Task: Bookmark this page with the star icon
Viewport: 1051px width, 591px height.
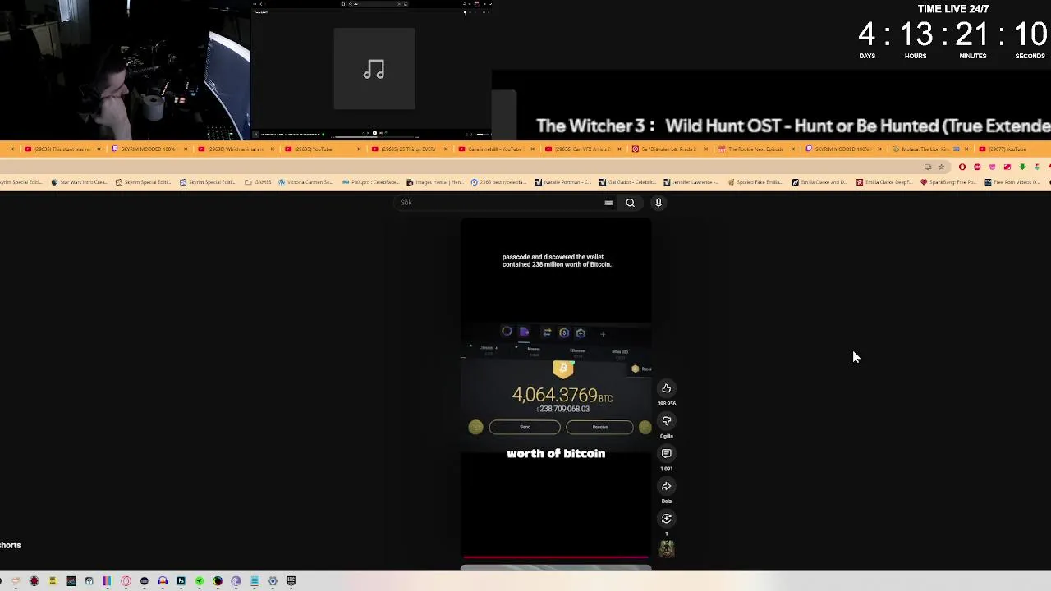Action: [942, 167]
